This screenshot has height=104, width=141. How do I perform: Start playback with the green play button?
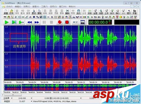[6, 22]
